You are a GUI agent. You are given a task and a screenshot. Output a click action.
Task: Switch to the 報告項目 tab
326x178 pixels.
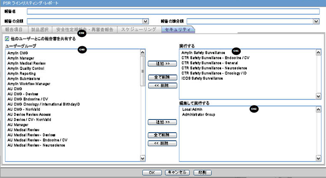pyautogui.click(x=14, y=30)
